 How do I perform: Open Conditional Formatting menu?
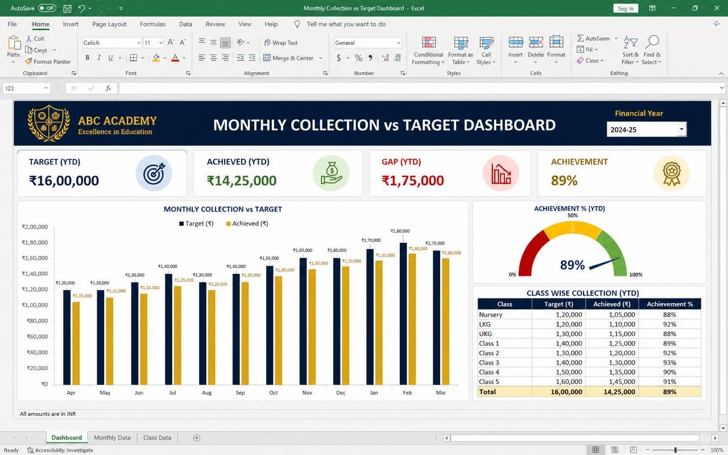(428, 50)
